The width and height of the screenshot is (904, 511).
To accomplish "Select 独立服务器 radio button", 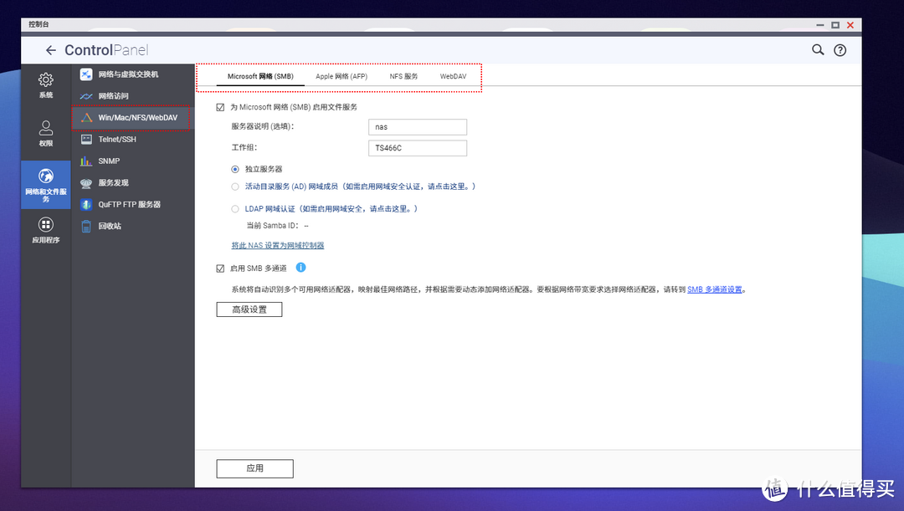I will tap(234, 170).
